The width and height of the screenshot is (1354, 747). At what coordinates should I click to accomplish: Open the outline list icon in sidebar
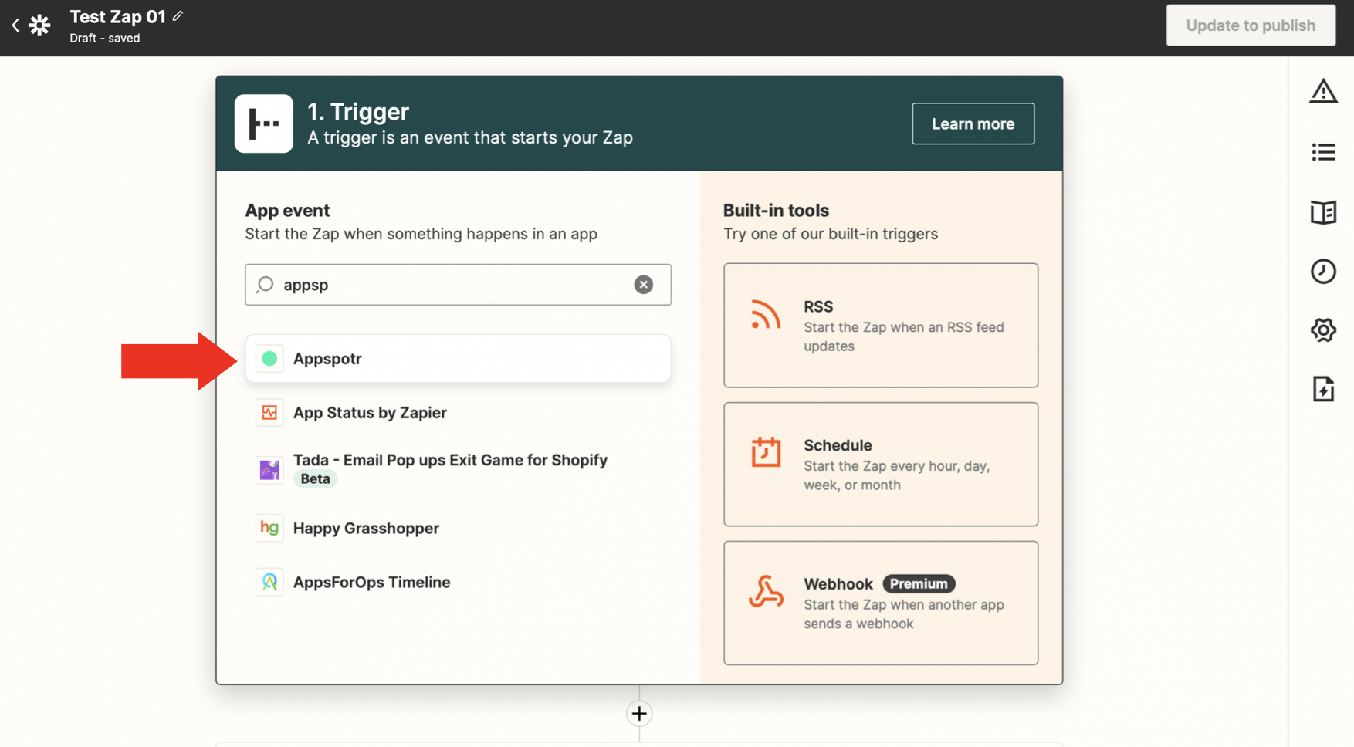1323,152
